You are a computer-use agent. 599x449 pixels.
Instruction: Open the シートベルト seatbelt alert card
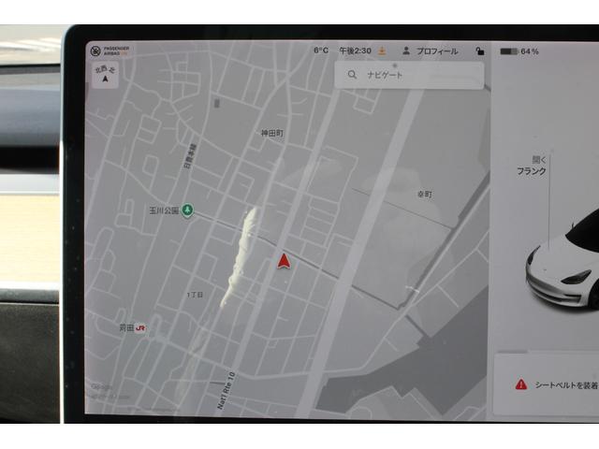(552, 384)
